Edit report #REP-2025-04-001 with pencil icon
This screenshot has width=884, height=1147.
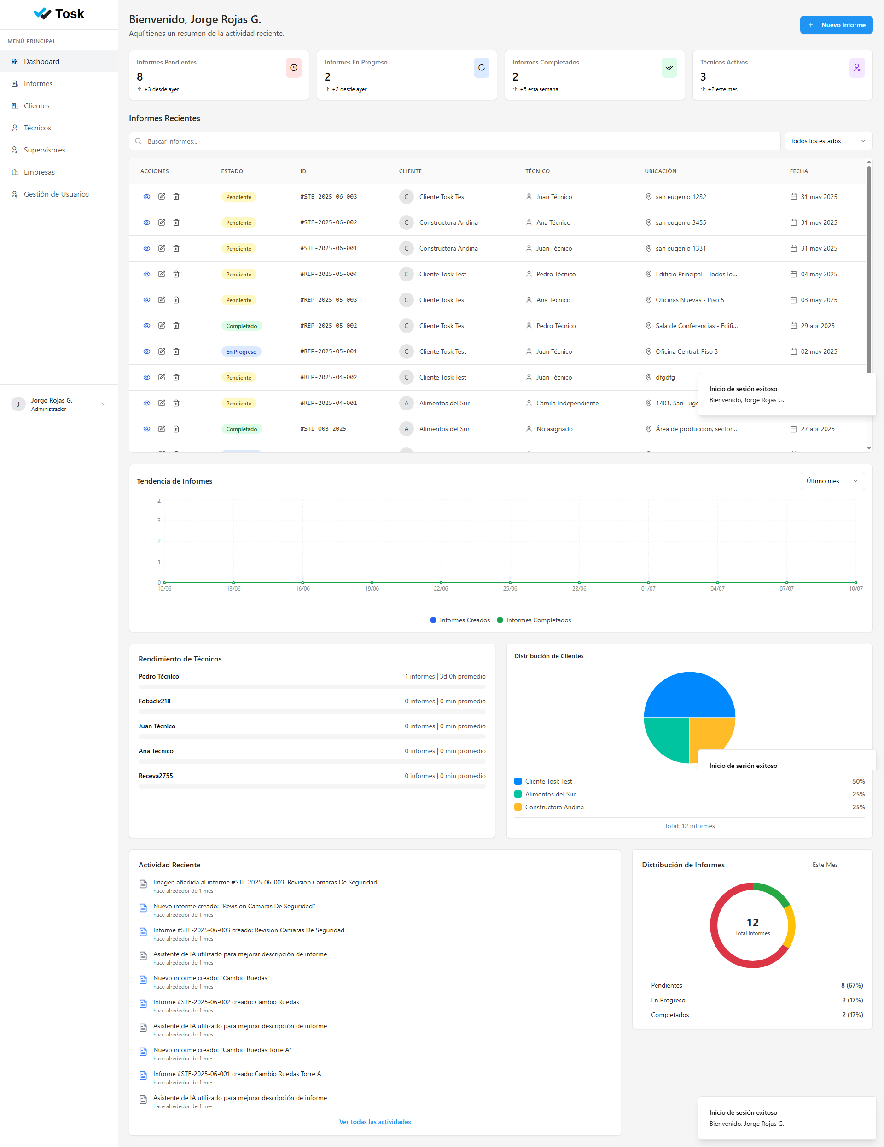click(162, 404)
